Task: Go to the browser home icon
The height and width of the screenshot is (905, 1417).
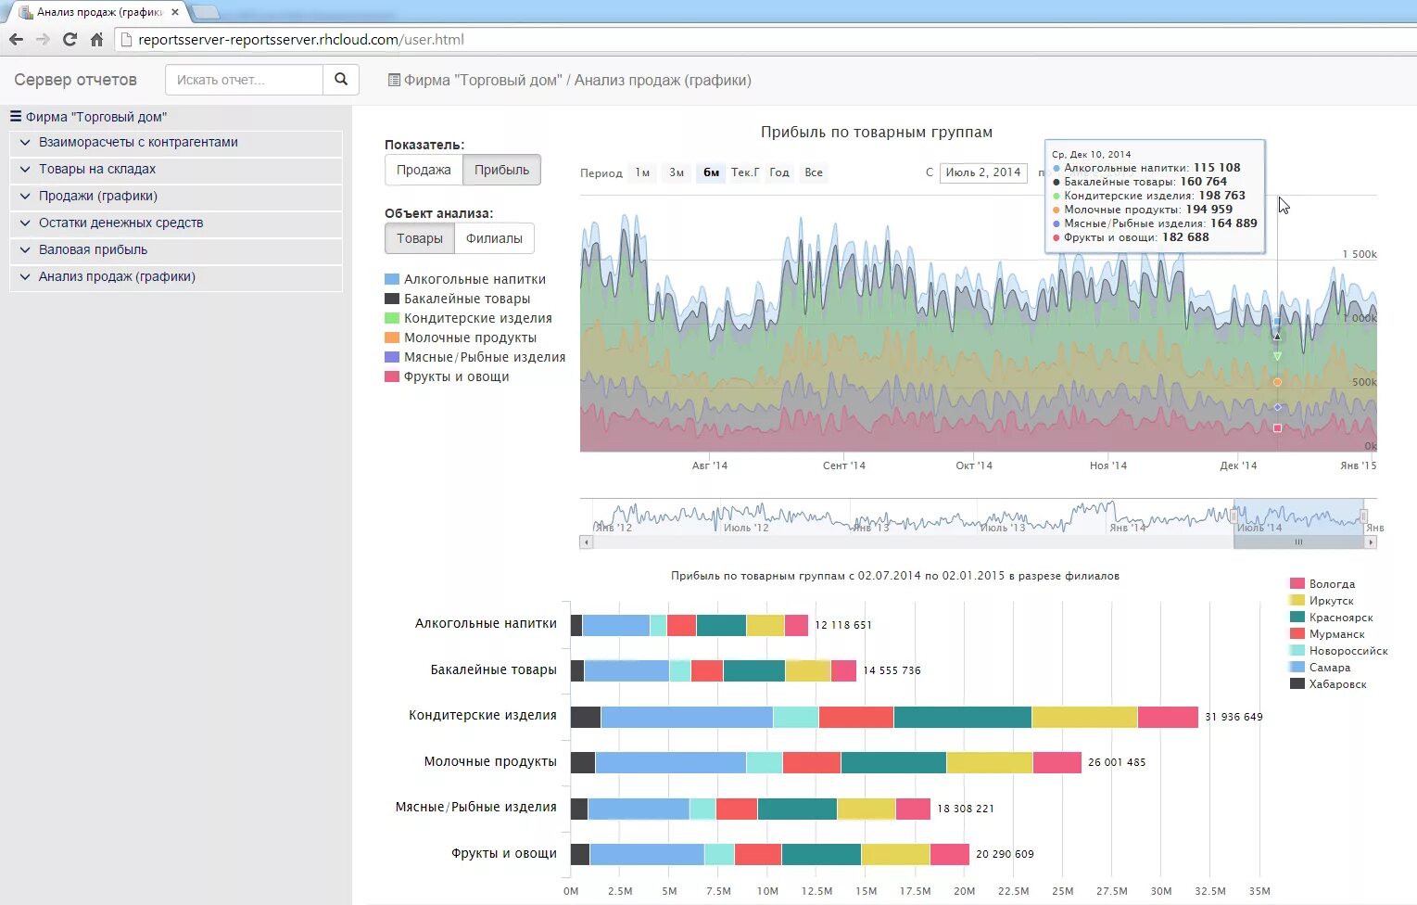Action: pos(96,39)
